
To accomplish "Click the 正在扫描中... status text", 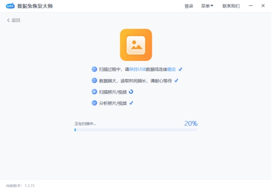I will (85, 124).
